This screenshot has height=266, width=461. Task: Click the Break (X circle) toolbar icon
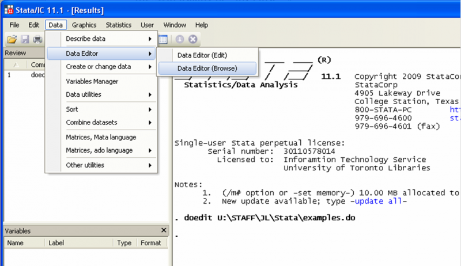tap(193, 39)
